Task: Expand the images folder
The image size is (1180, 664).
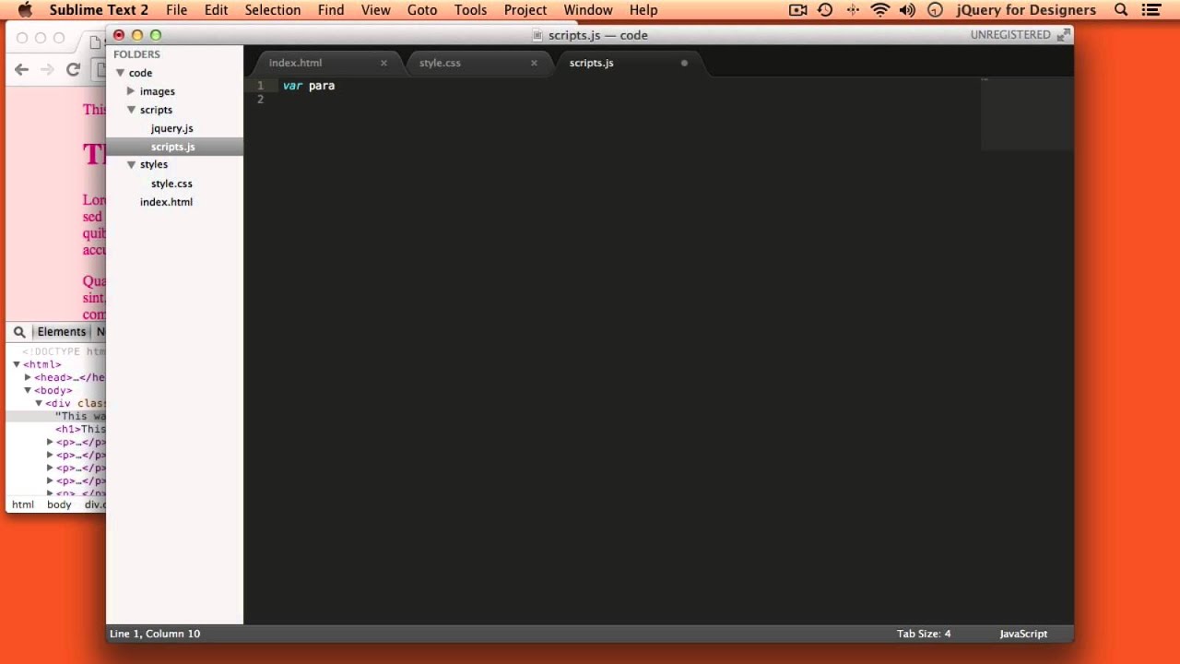Action: pos(131,91)
